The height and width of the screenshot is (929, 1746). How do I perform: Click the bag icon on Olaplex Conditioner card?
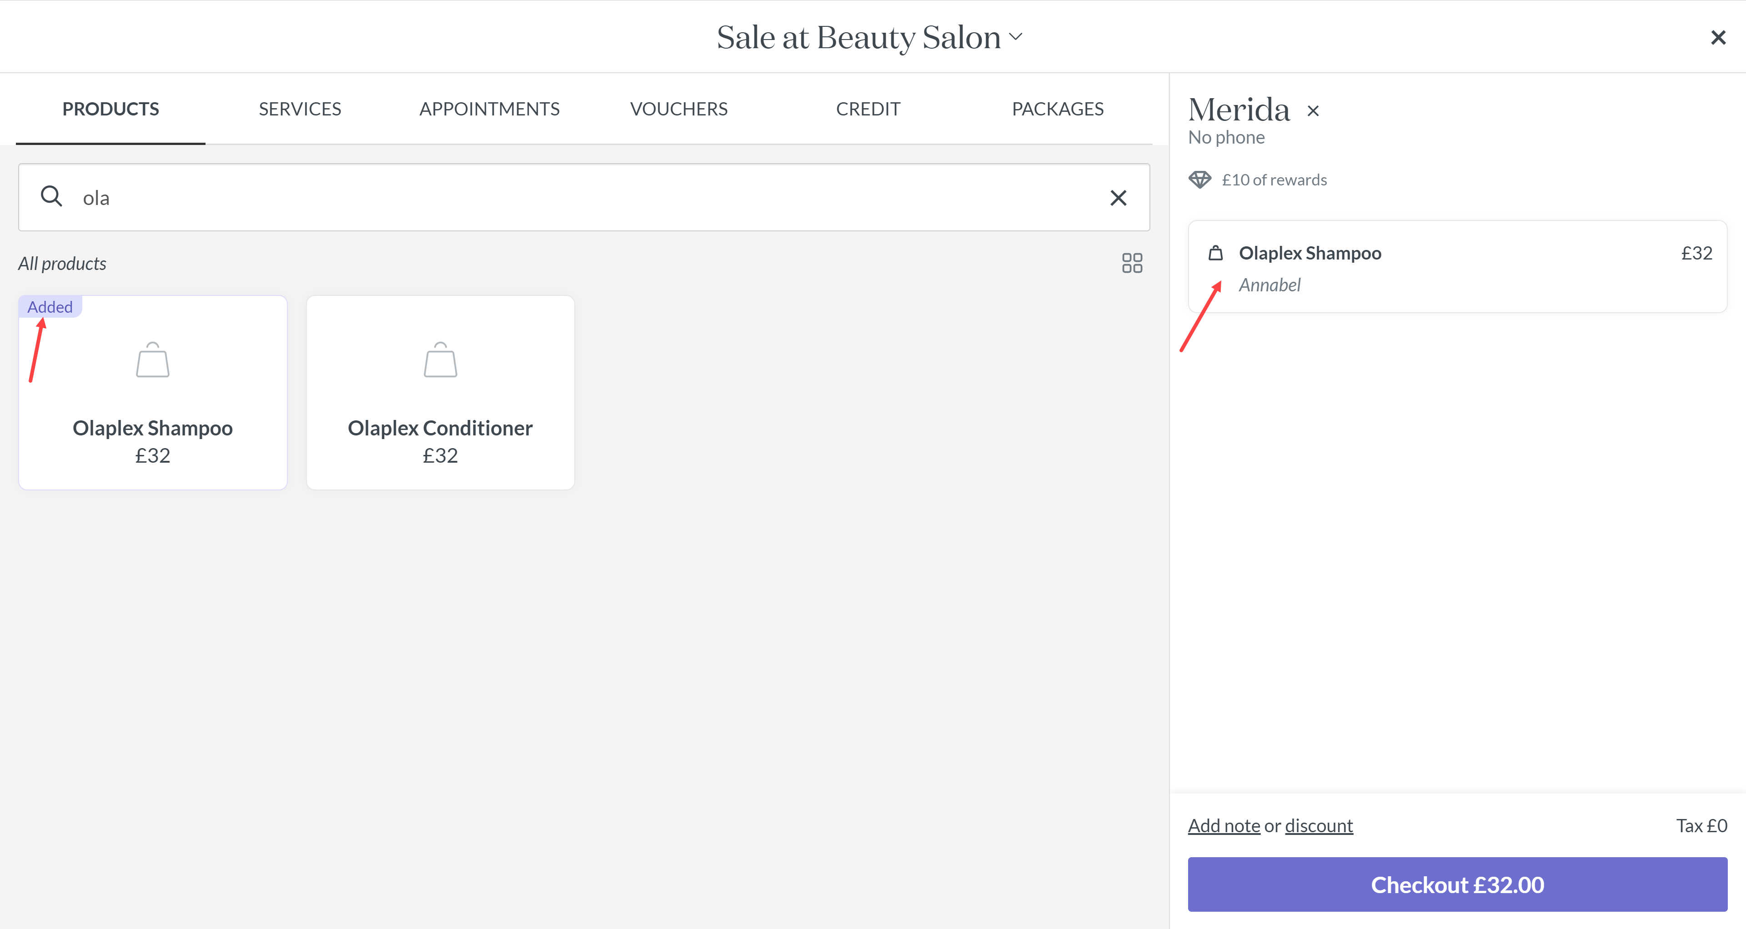(441, 360)
